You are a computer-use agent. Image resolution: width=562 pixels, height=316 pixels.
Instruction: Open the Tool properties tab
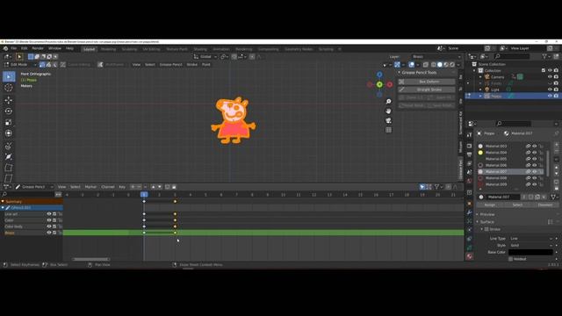469,135
